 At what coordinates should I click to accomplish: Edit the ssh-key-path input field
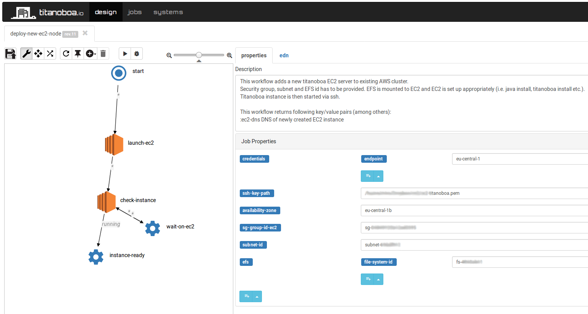(474, 193)
